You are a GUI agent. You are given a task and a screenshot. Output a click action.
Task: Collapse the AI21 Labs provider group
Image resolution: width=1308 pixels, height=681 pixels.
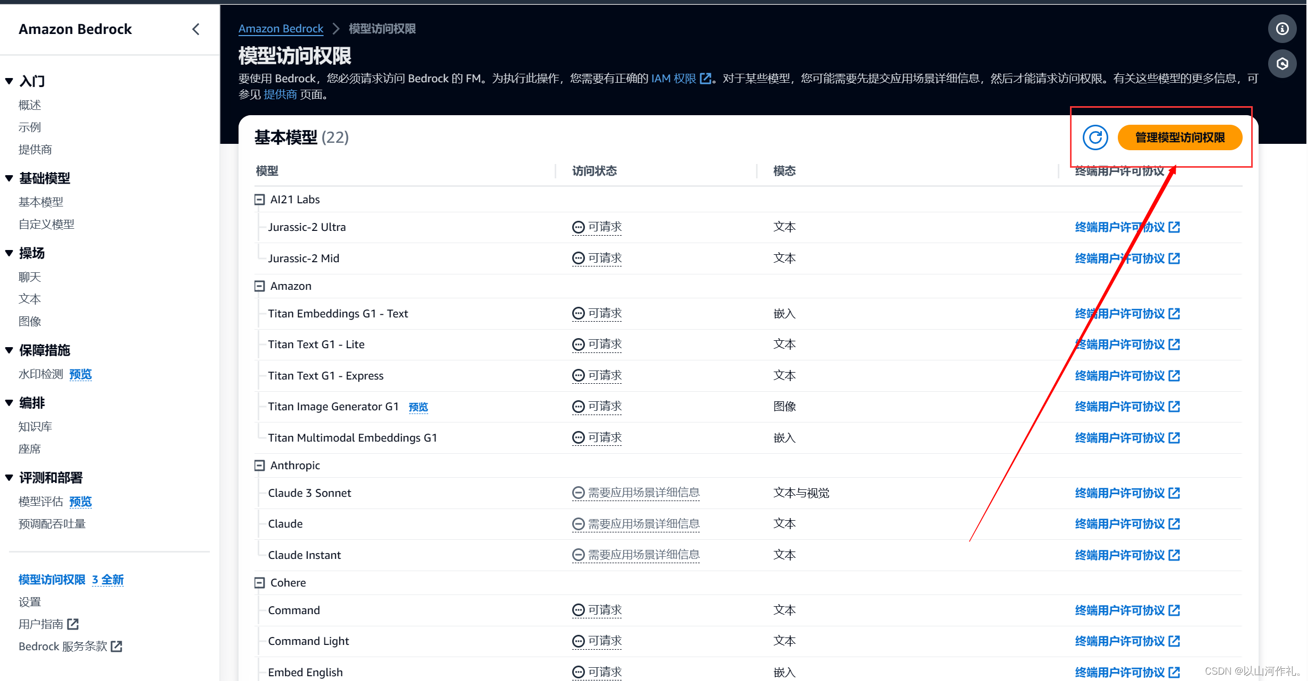pyautogui.click(x=259, y=200)
